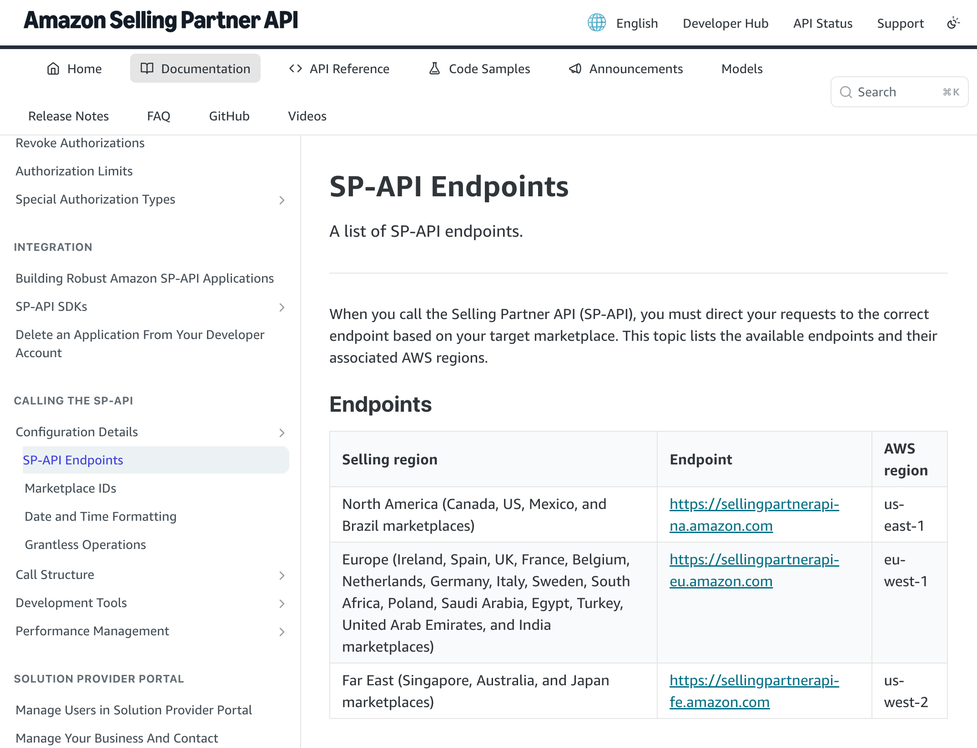Open Release Notes

[x=68, y=116]
